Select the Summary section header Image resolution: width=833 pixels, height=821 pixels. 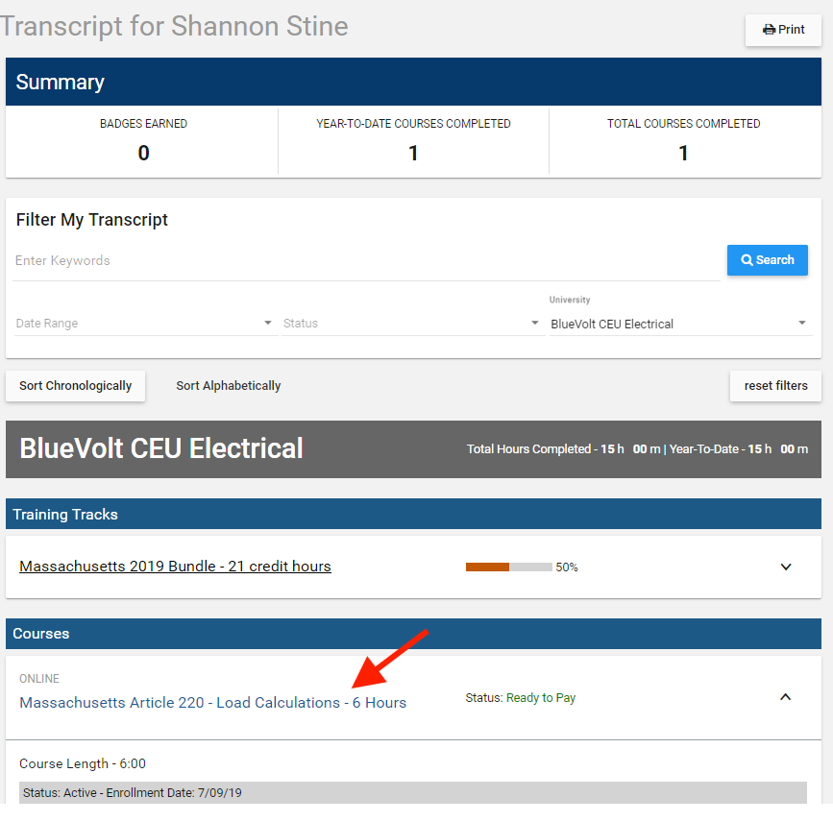tap(60, 83)
